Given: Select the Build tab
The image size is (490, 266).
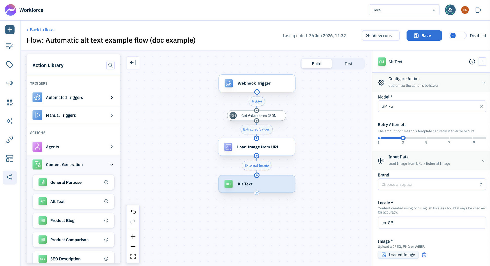Looking at the screenshot, I should pyautogui.click(x=316, y=64).
